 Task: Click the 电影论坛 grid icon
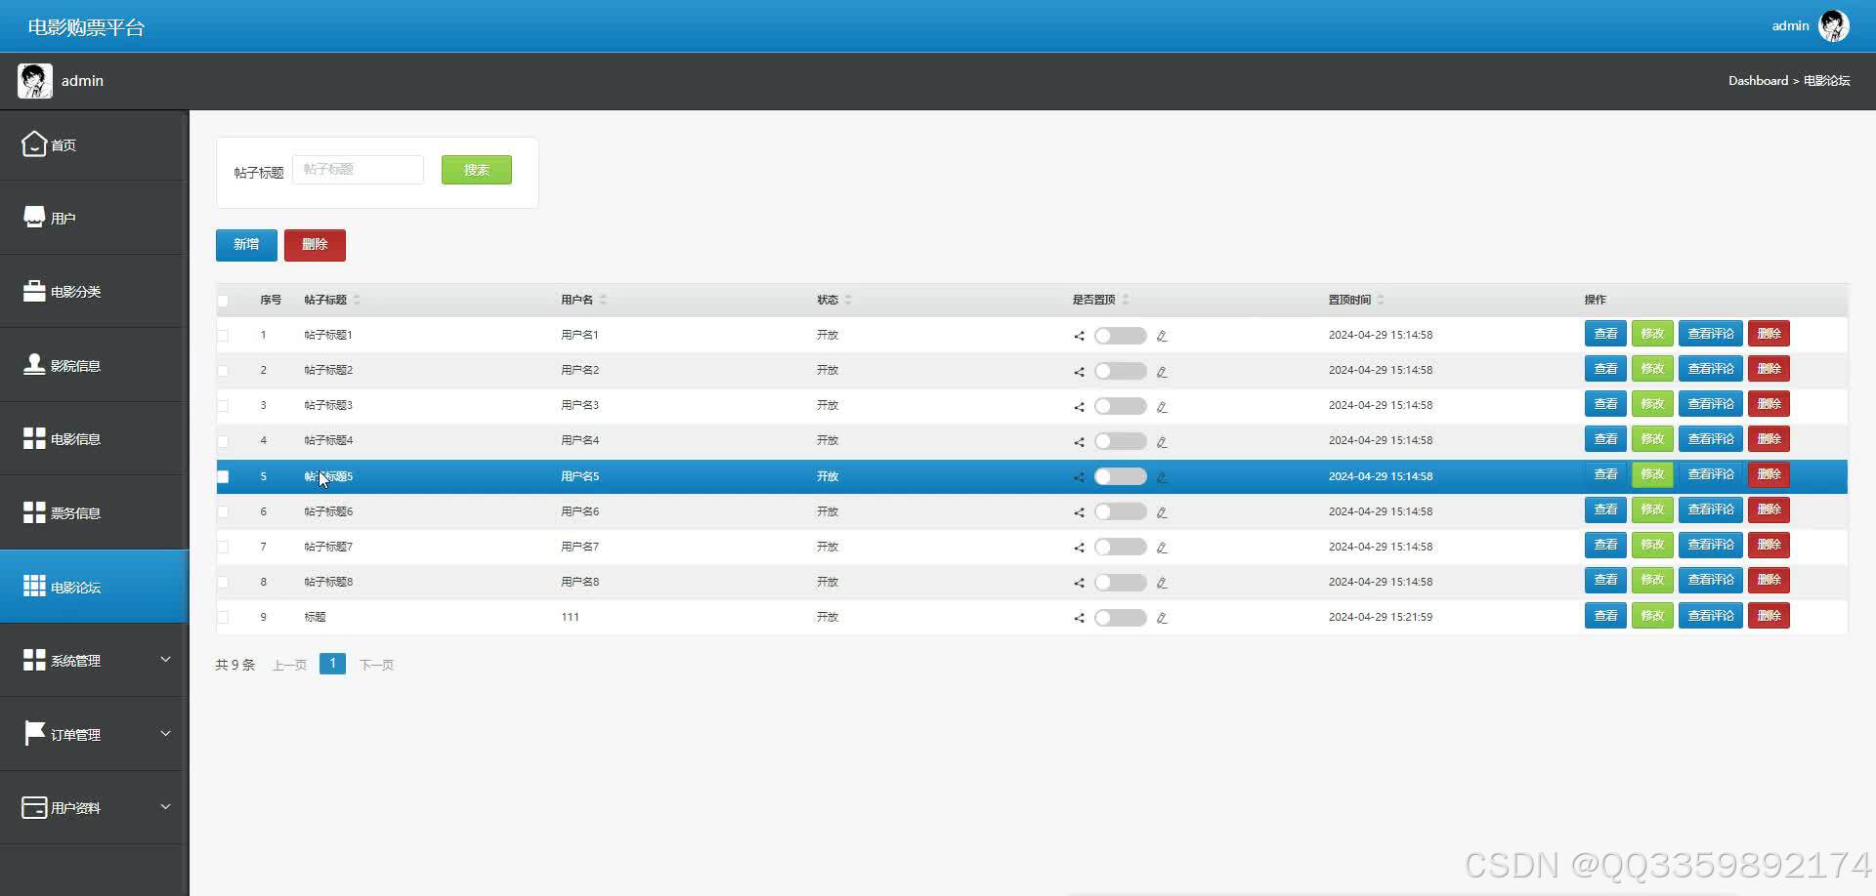coord(34,586)
